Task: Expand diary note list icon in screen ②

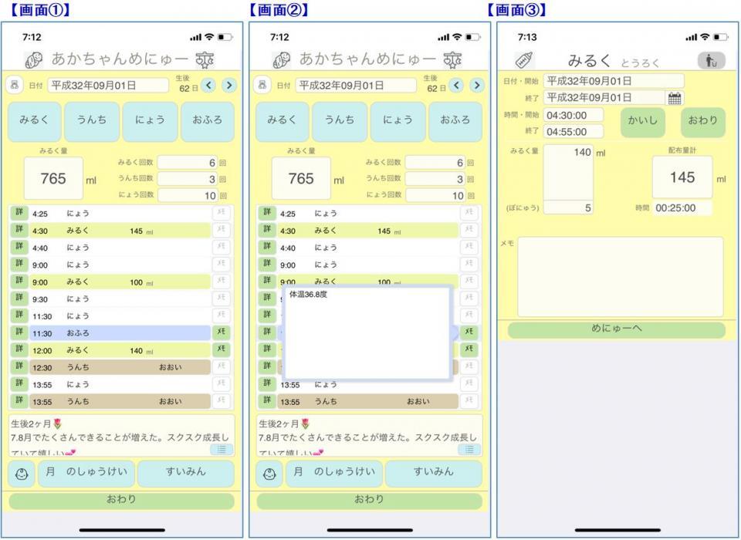Action: click(x=469, y=449)
